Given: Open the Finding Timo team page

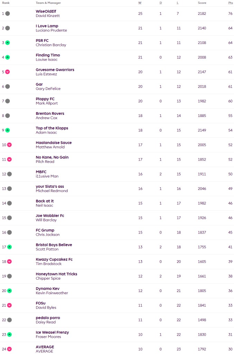Looking at the screenshot, I should pyautogui.click(x=48, y=55).
